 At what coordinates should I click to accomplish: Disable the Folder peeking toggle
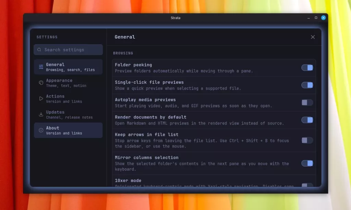(x=307, y=68)
